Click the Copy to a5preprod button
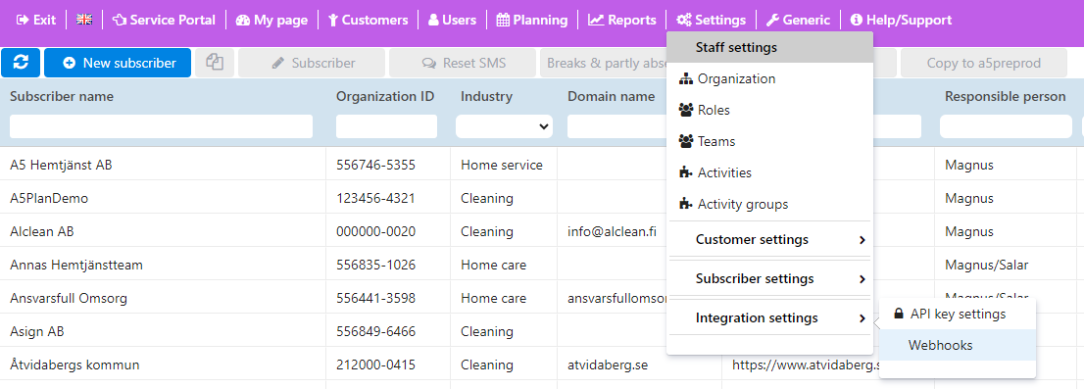This screenshot has height=389, width=1084. (x=983, y=63)
